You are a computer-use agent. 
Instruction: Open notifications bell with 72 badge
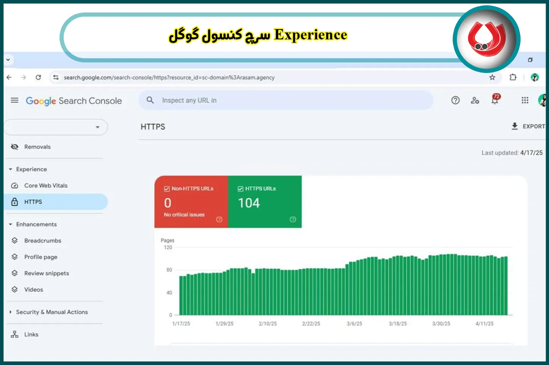point(495,99)
